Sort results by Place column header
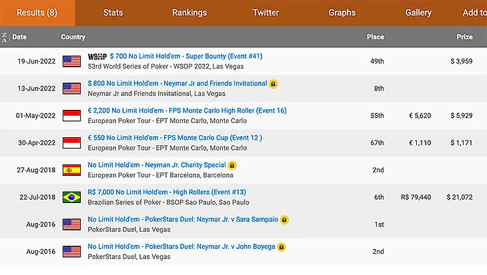Image resolution: width=487 pixels, height=275 pixels. 375,37
